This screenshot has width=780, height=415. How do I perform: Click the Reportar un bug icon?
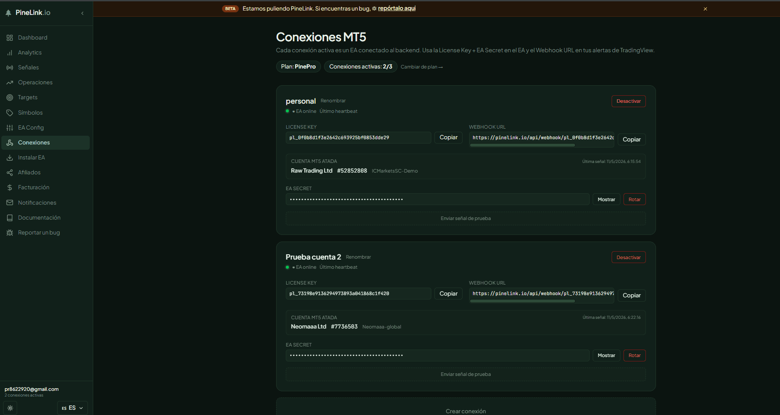point(10,233)
